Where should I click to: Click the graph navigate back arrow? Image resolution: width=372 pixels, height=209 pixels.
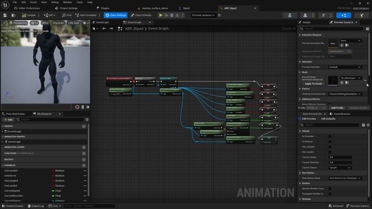104,28
